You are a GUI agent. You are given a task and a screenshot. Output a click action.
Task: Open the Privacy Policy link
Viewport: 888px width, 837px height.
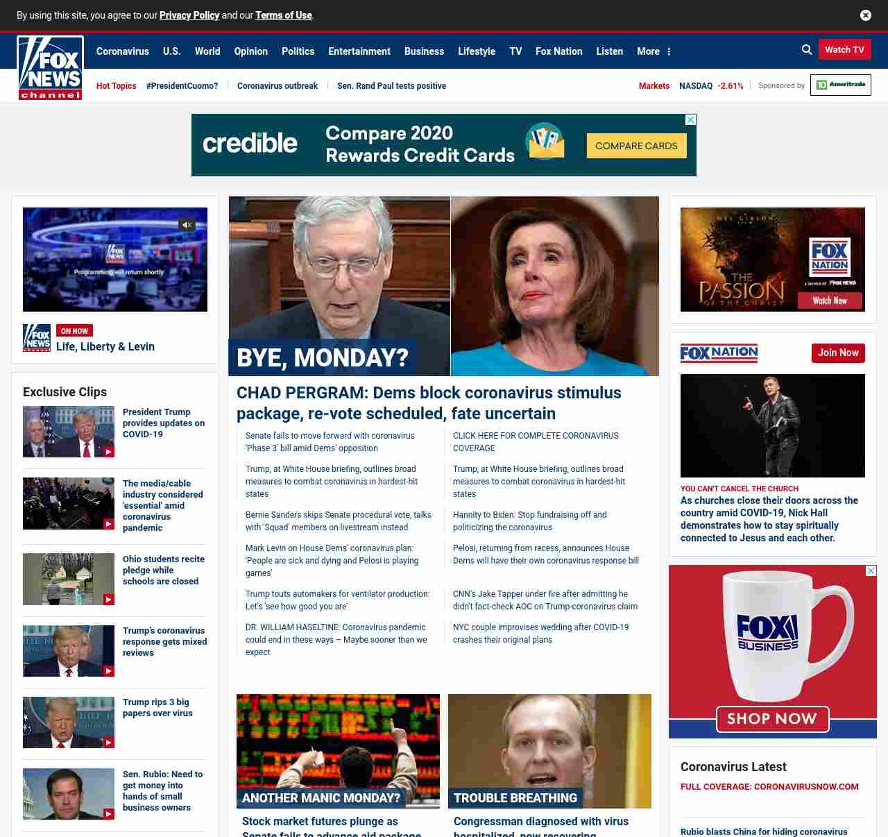[x=189, y=15]
